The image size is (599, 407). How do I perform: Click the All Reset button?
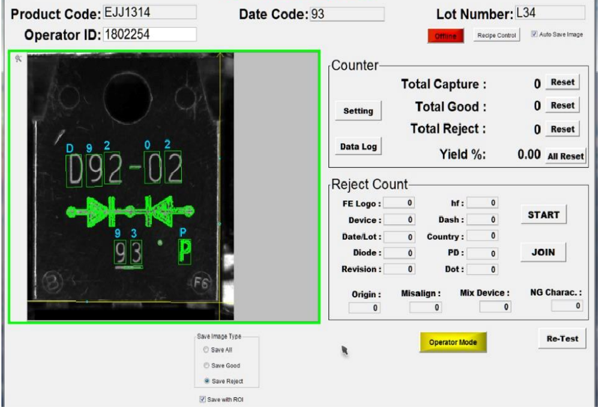[565, 156]
